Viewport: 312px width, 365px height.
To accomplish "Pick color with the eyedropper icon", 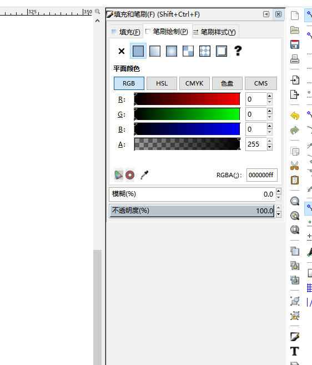I will click(144, 175).
